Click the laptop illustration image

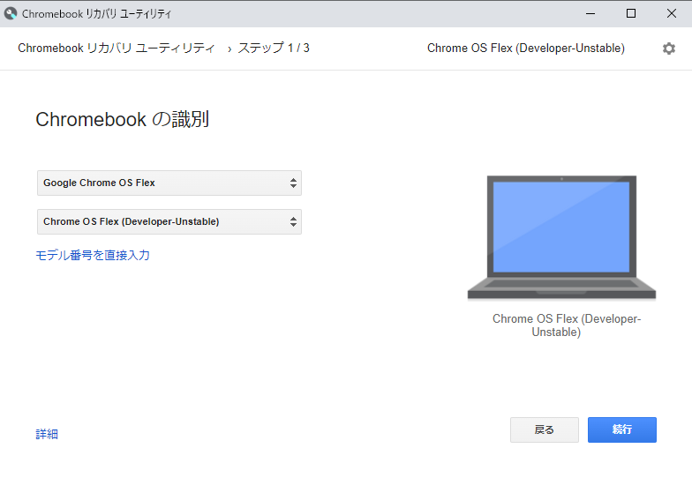(x=561, y=238)
